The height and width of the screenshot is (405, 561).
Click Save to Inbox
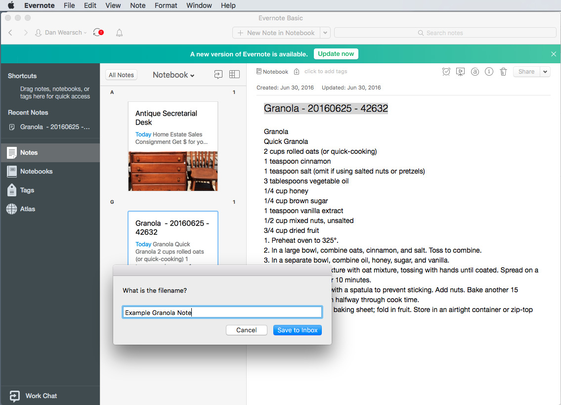[x=298, y=330]
